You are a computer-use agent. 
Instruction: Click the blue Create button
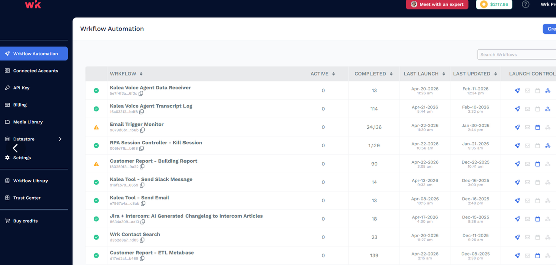click(x=549, y=29)
